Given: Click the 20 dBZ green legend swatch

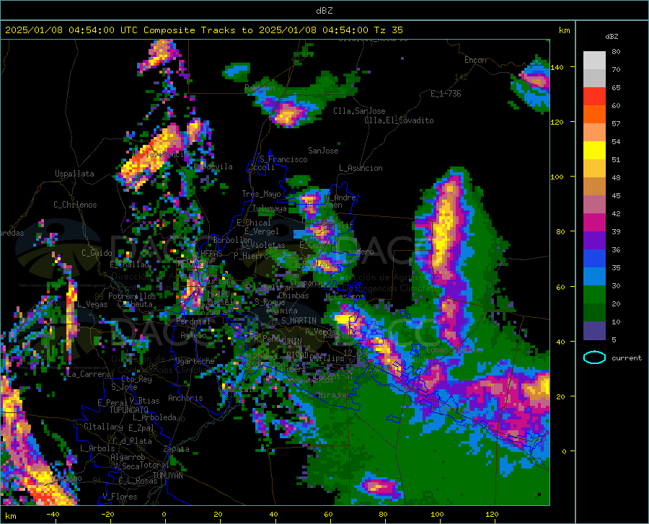Looking at the screenshot, I should pos(594,295).
